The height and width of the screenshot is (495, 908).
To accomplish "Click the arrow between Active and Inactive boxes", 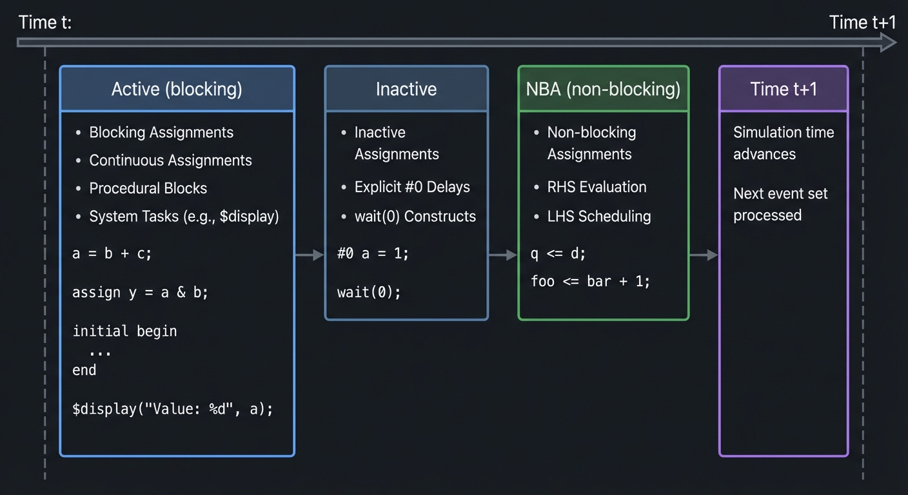I will (x=308, y=255).
